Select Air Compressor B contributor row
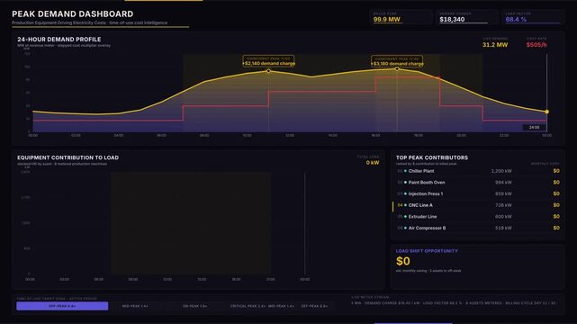 [x=478, y=228]
